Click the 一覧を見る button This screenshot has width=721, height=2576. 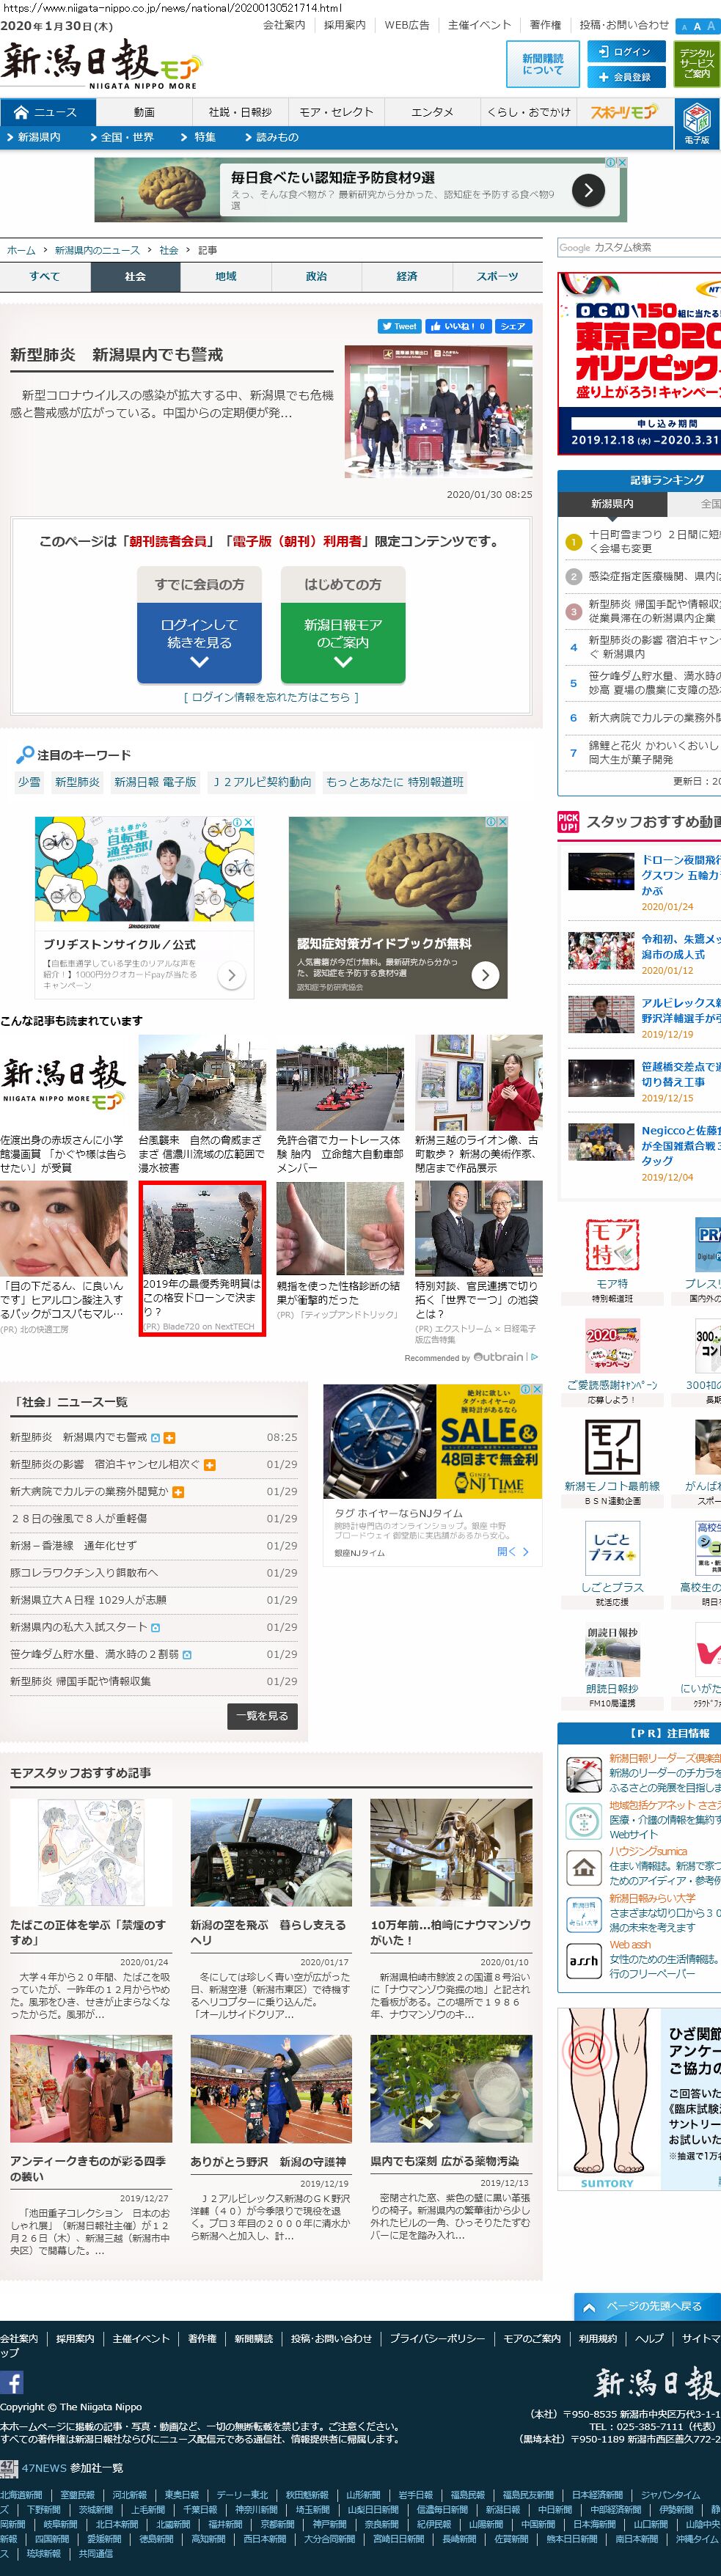coord(262,1716)
